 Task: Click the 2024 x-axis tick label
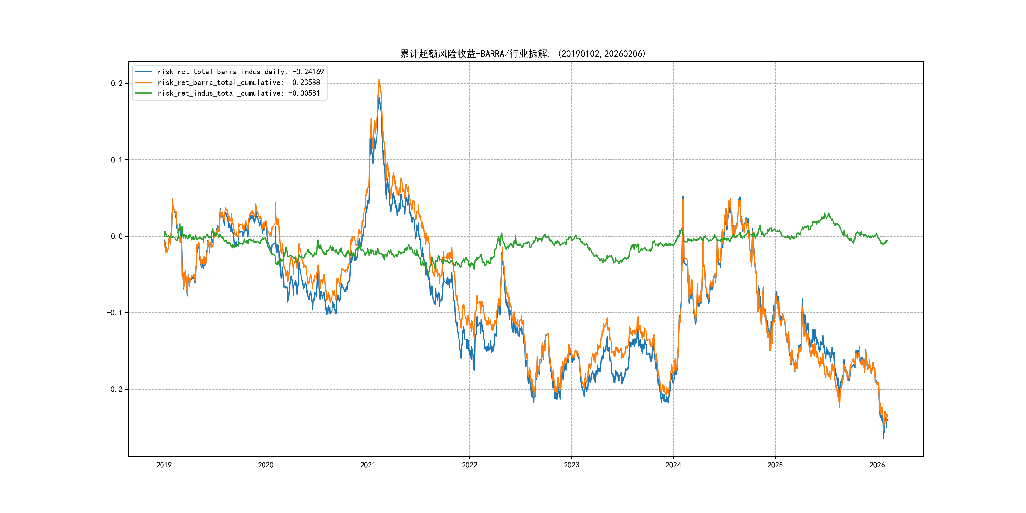673,465
